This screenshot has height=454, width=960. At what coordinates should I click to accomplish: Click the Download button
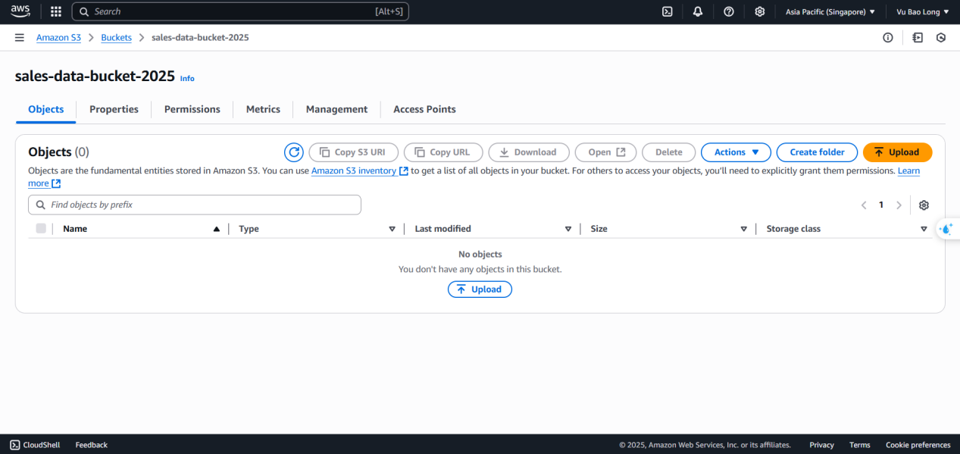[528, 152]
